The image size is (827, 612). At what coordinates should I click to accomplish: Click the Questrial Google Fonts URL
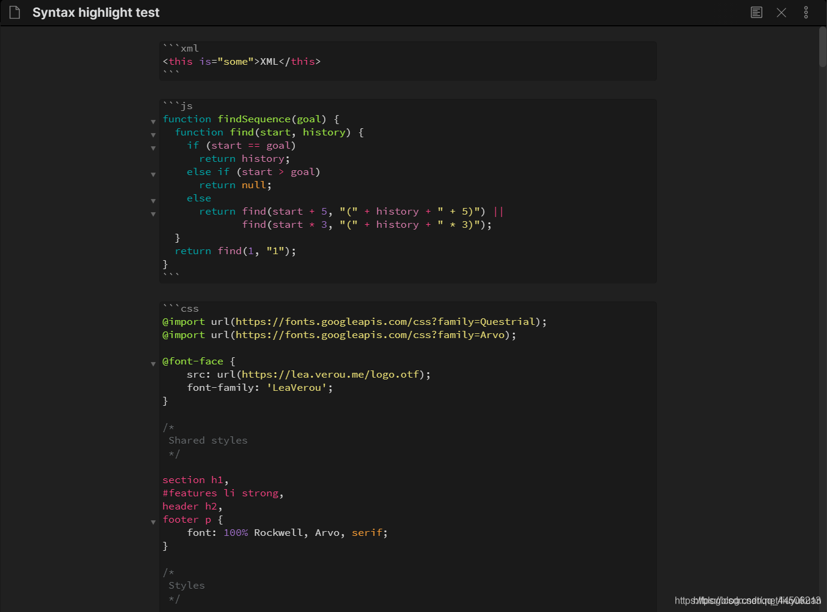385,322
